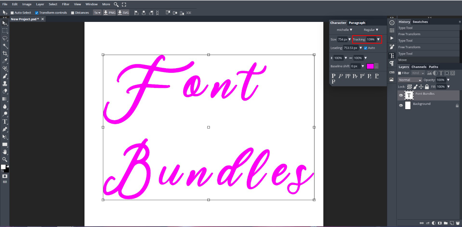
Task: Open the Info panel icon
Action: coord(392,23)
